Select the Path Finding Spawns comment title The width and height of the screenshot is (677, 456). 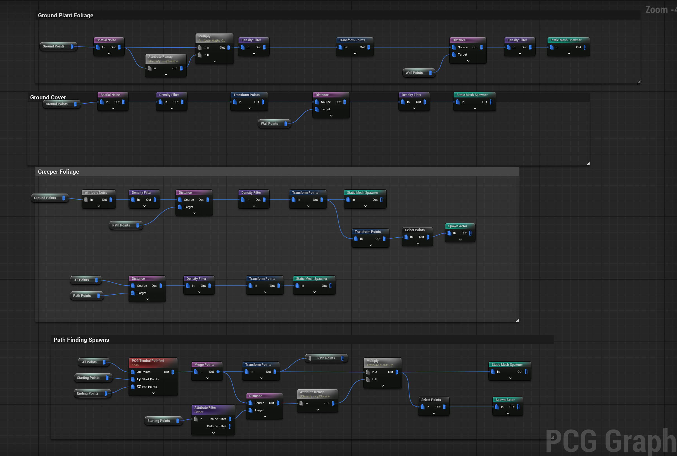coord(81,340)
